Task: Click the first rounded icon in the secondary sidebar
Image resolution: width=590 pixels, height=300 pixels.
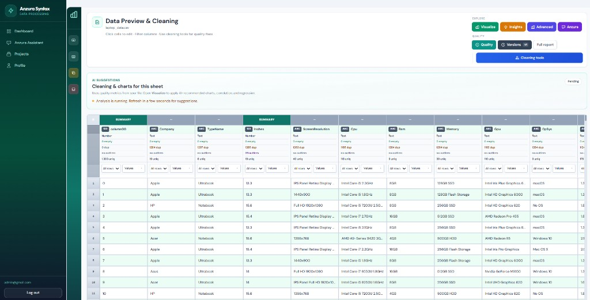Action: [74, 40]
